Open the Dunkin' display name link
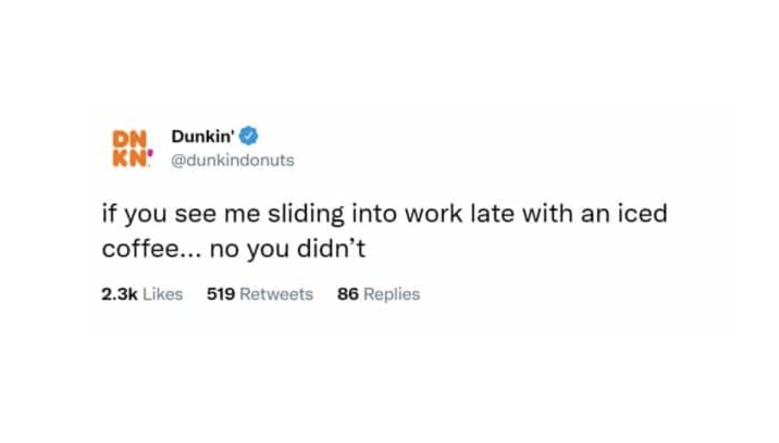The width and height of the screenshot is (779, 443). click(203, 136)
